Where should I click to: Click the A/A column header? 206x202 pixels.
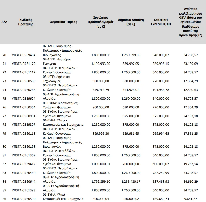point(4,22)
